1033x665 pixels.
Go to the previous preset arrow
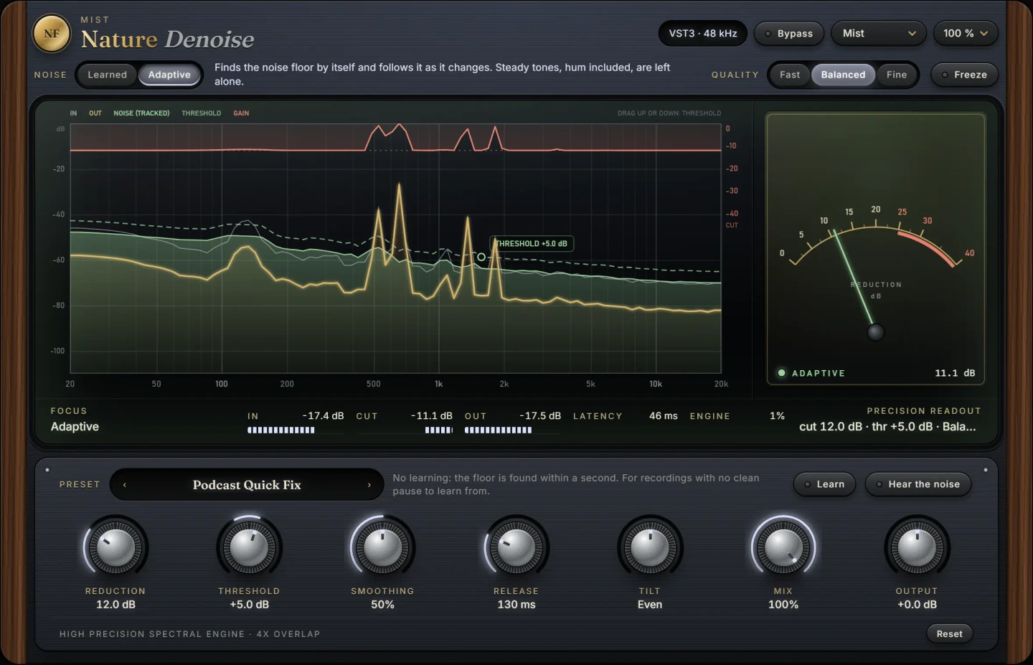pos(125,485)
